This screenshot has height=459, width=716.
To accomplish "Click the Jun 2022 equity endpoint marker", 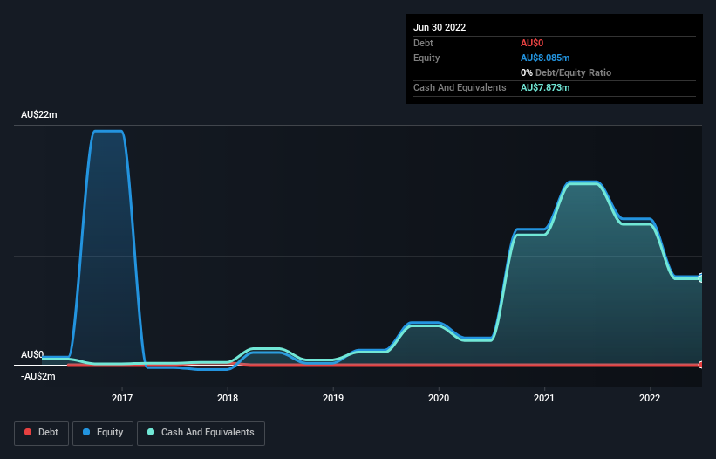I will point(701,277).
